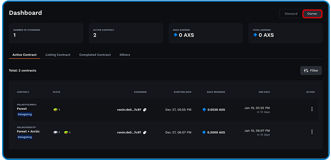This screenshot has height=160, width=331.
Task: Click the arctic plot icon in second row
Action: (x=55, y=133)
